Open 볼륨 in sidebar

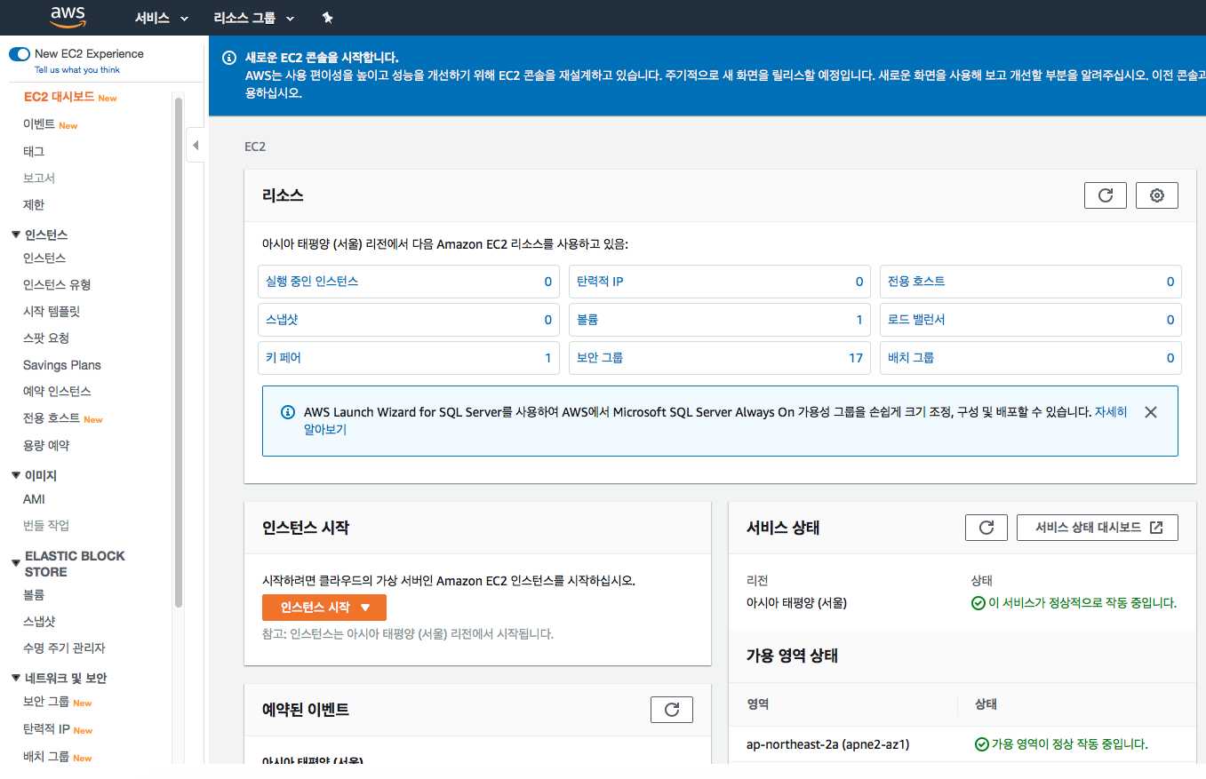click(x=34, y=595)
